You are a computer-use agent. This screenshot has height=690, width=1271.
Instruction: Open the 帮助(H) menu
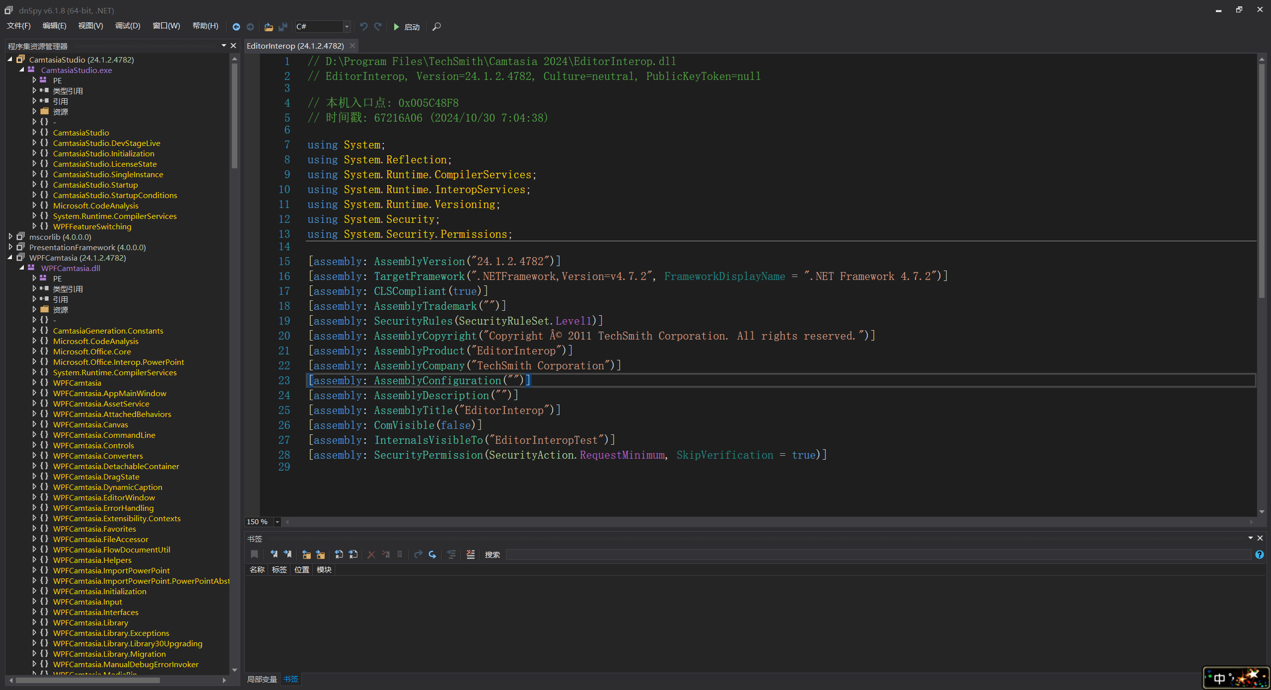pyautogui.click(x=206, y=26)
